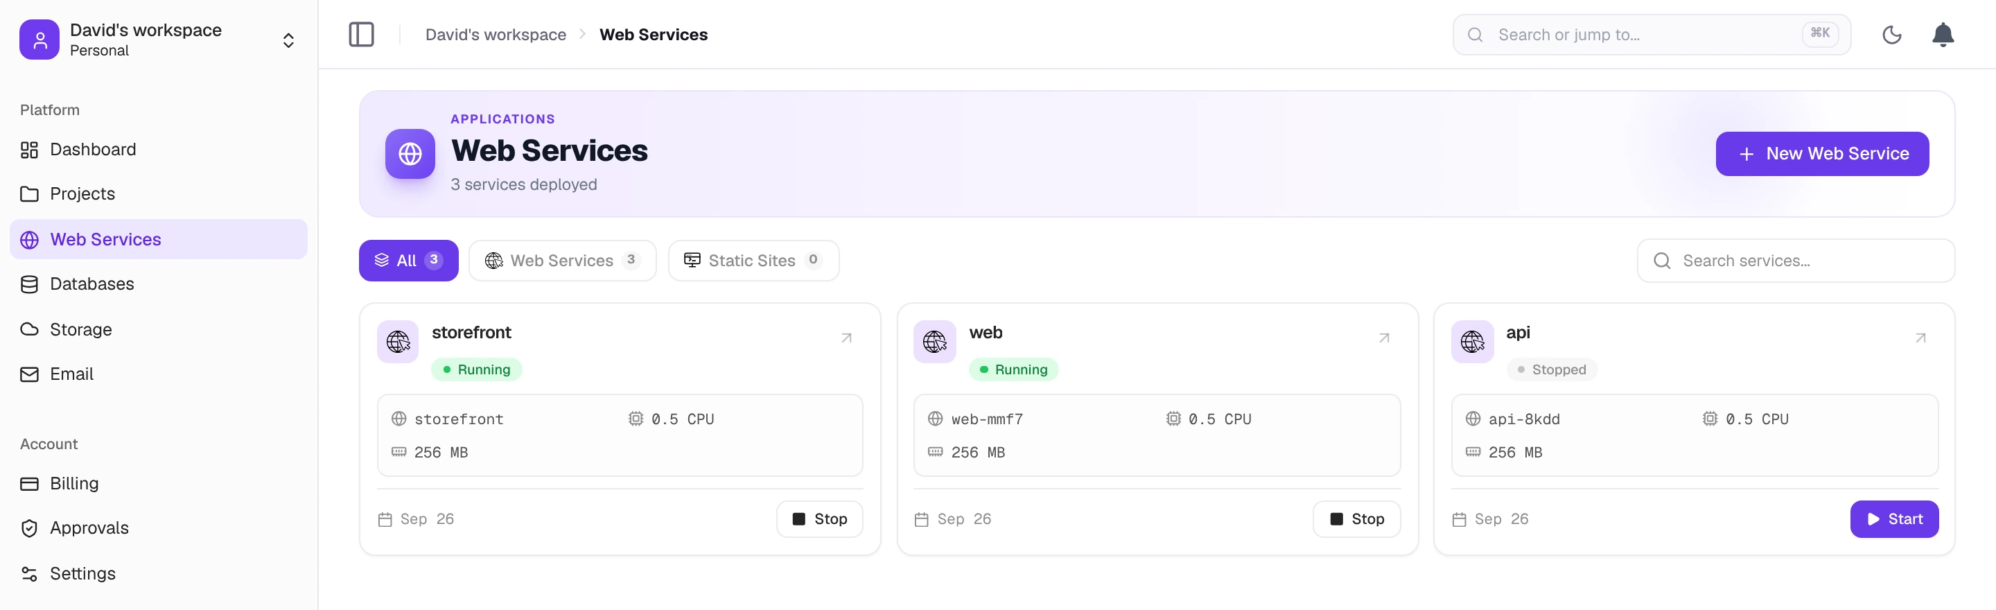Image resolution: width=1996 pixels, height=610 pixels.
Task: Open storefront service via arrow icon
Action: pyautogui.click(x=846, y=338)
